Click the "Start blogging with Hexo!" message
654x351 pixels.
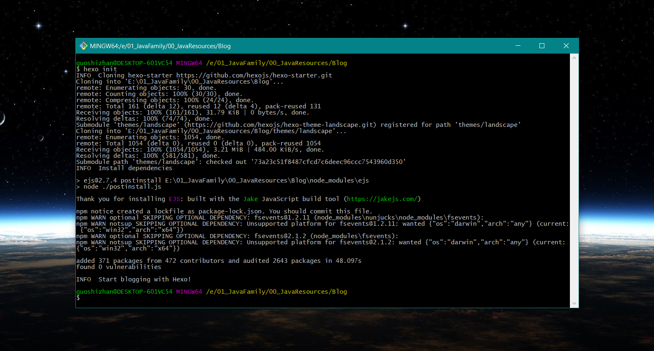[144, 279]
